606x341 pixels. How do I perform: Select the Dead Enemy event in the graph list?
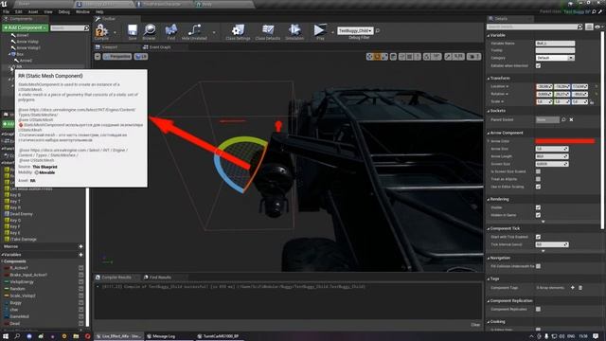coord(21,214)
